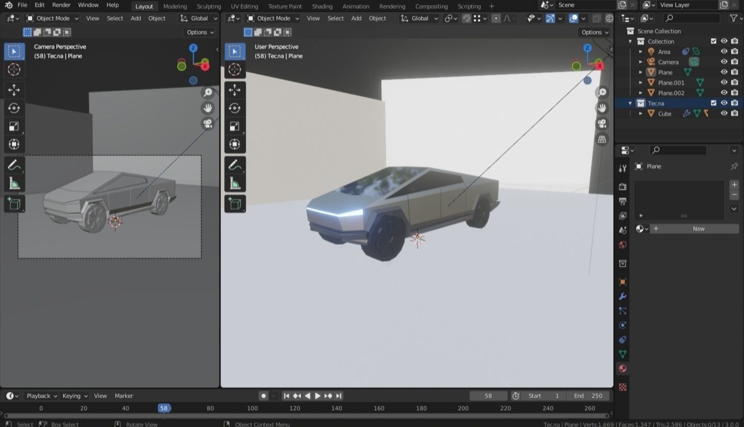Open the Output properties tab

point(623,201)
